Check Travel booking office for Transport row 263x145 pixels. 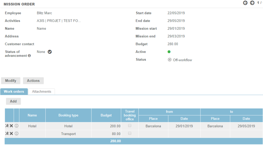coord(130,133)
